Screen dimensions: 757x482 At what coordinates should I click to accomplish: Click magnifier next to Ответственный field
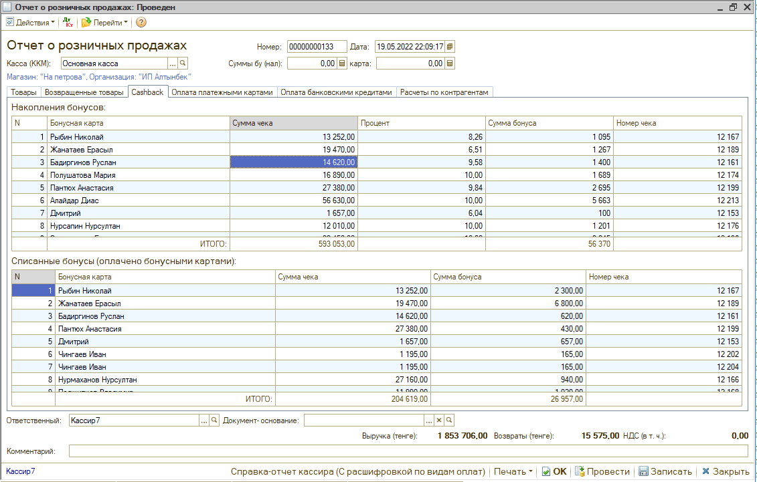pyautogui.click(x=214, y=420)
